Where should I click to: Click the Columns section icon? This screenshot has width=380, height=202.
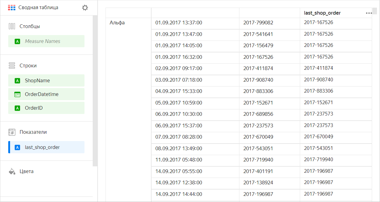(12, 26)
